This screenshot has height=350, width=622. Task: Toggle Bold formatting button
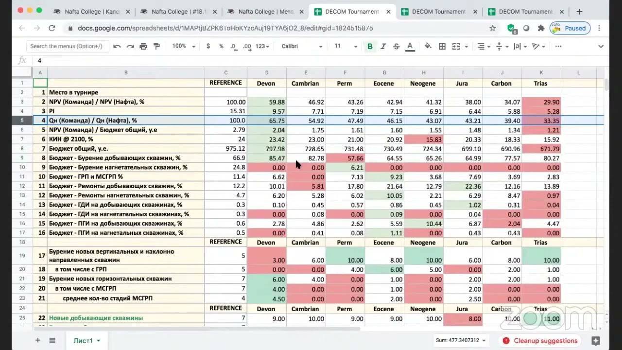pos(370,46)
